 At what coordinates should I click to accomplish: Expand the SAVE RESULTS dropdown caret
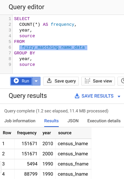coord(119,97)
